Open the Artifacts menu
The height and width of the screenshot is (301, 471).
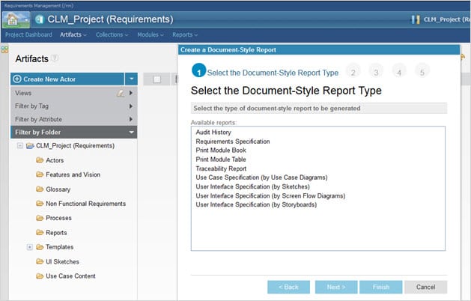pyautogui.click(x=73, y=34)
